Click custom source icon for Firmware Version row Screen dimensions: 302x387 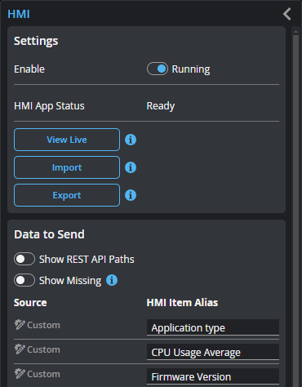tap(20, 374)
